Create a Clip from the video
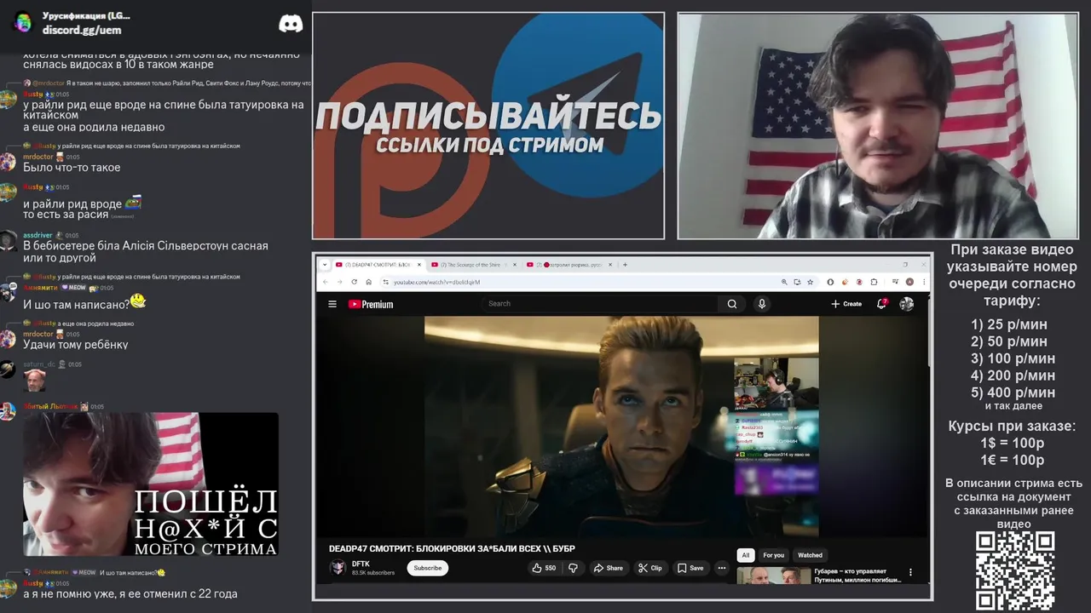 pyautogui.click(x=650, y=568)
